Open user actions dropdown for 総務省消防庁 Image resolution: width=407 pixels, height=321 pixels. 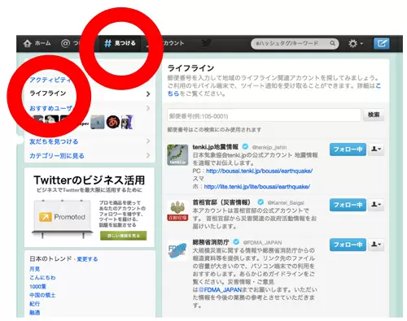point(376,245)
